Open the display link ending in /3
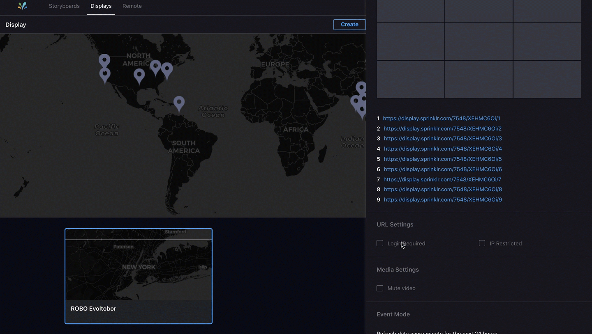Image resolution: width=592 pixels, height=334 pixels. (442, 138)
